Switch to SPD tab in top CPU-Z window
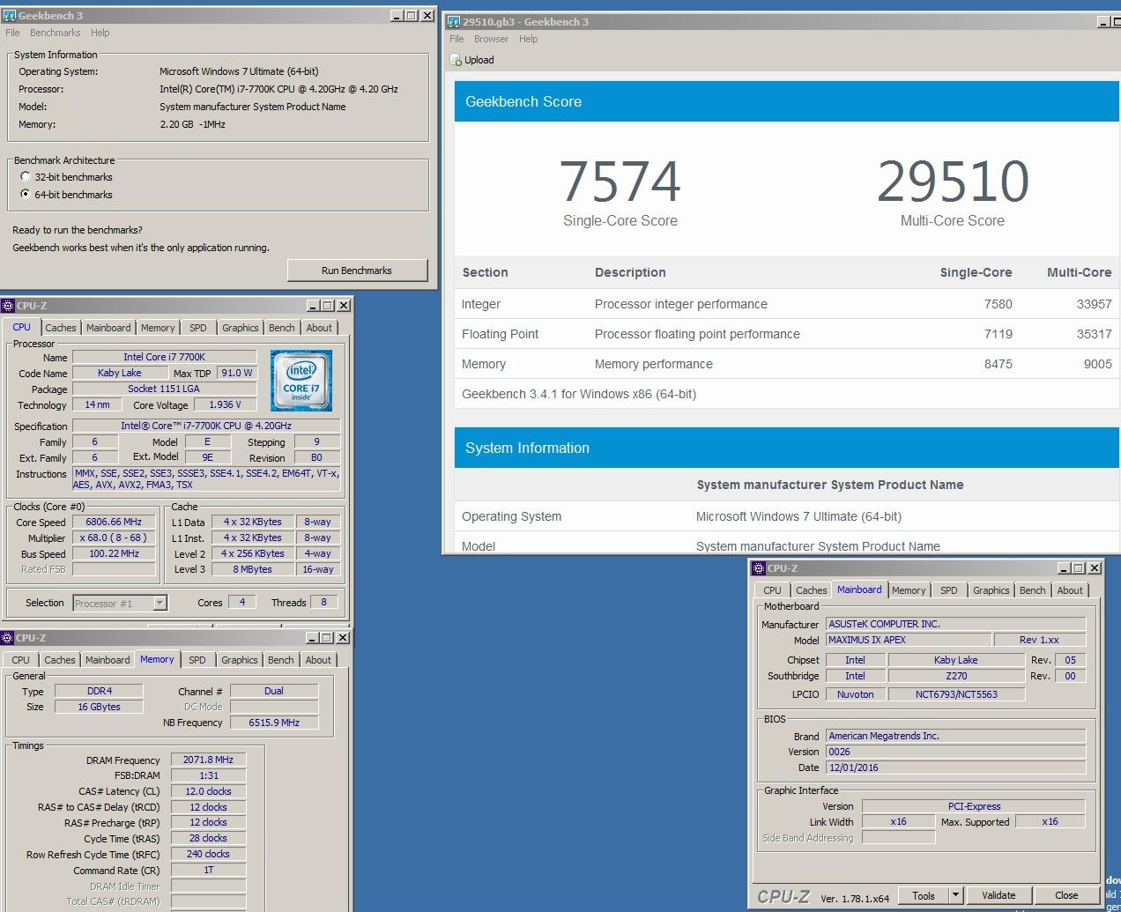 click(198, 328)
